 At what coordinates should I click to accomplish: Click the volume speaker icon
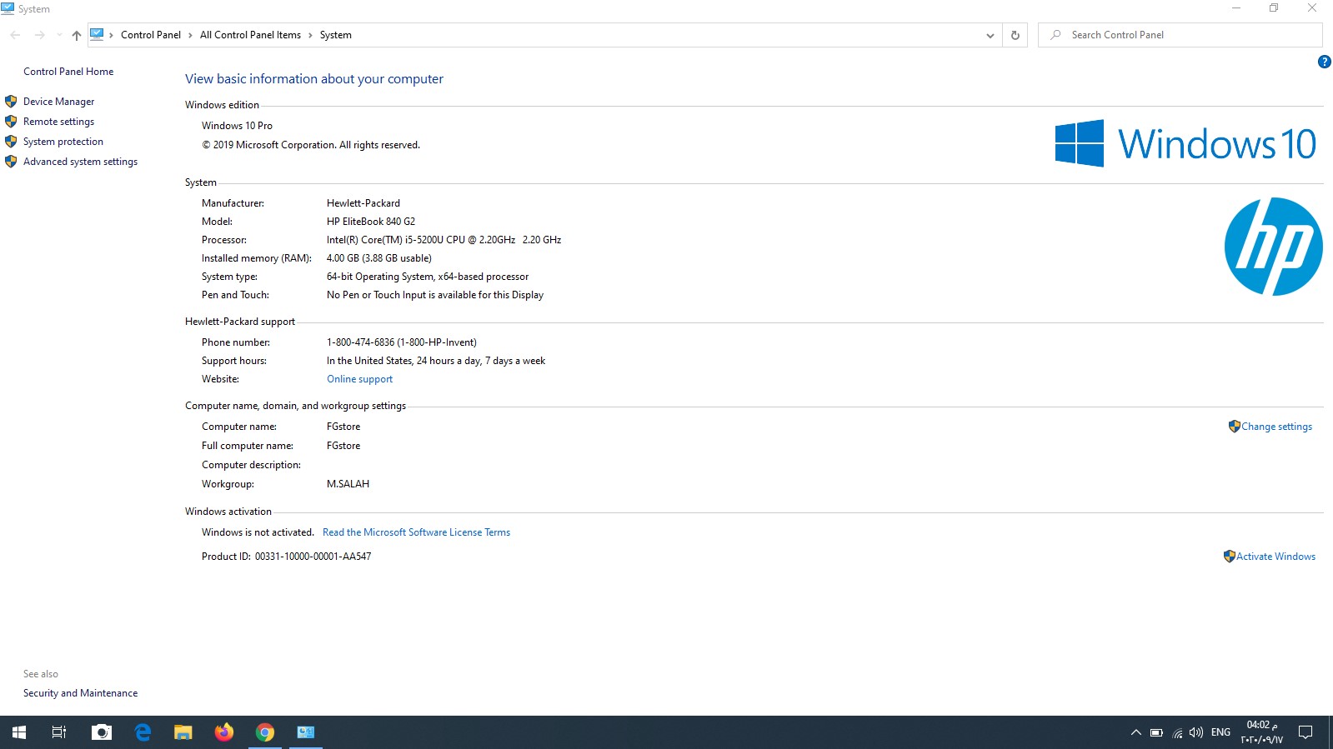click(1196, 733)
